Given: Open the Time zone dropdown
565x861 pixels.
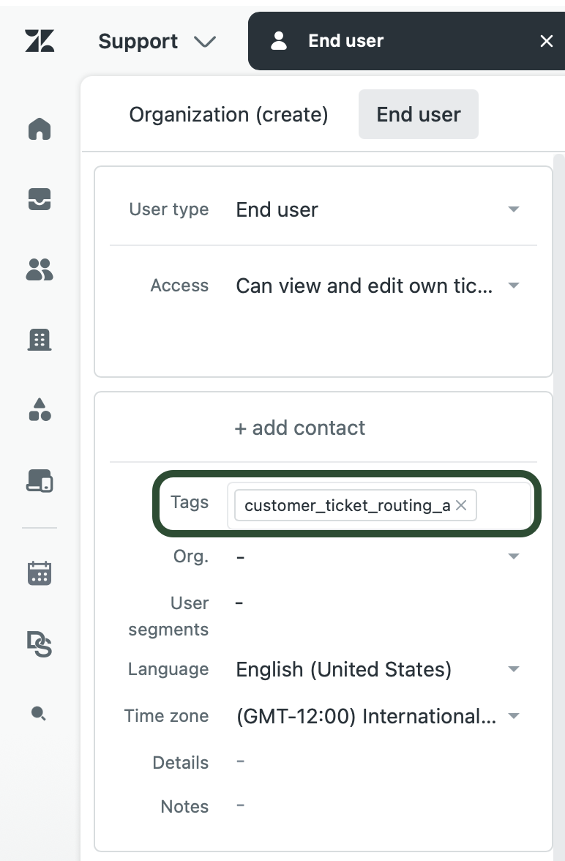Looking at the screenshot, I should (378, 715).
